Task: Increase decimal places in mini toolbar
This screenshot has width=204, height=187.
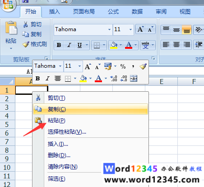Action: tap(114, 79)
